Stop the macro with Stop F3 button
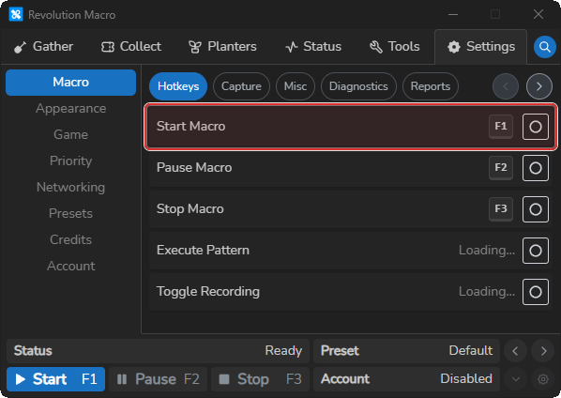The width and height of the screenshot is (561, 398). [x=260, y=379]
